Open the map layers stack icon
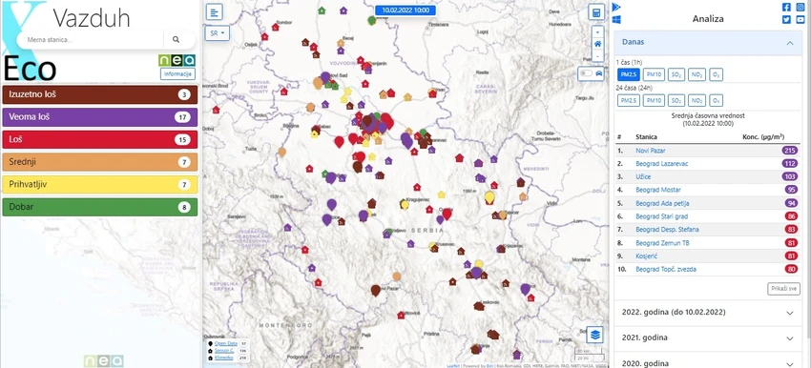 coord(595,335)
